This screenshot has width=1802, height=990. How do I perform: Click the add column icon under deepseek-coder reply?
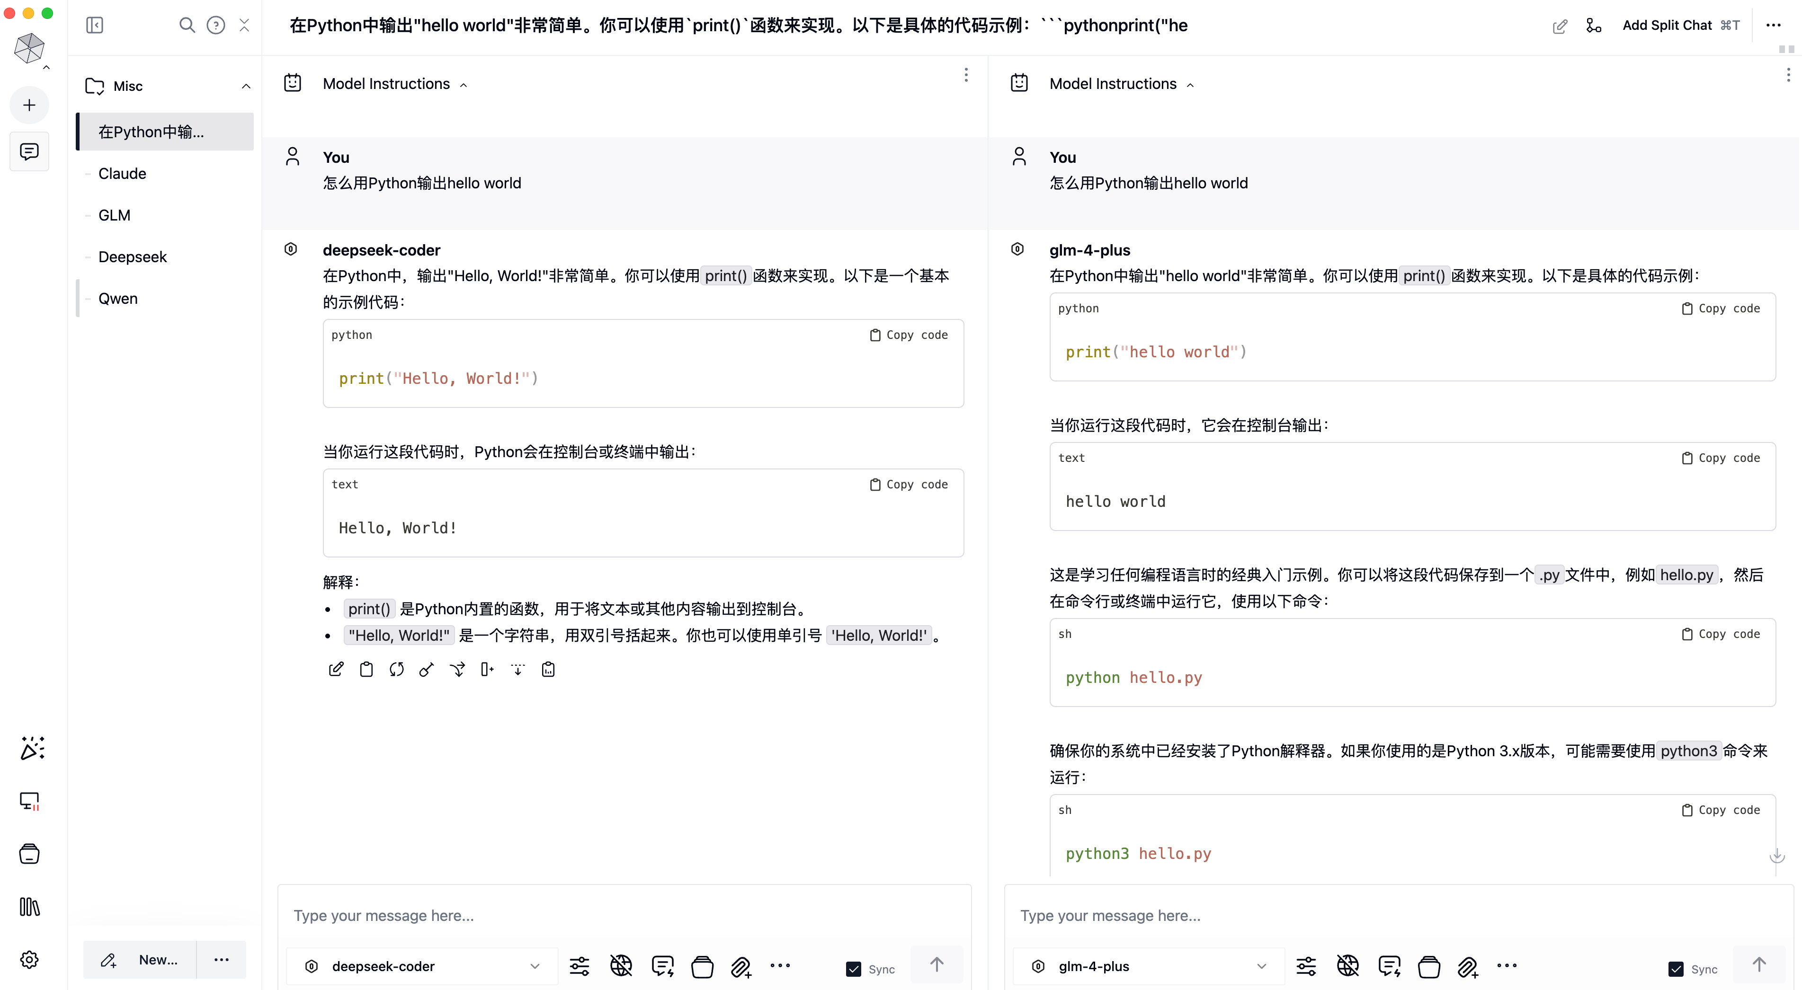tap(487, 669)
